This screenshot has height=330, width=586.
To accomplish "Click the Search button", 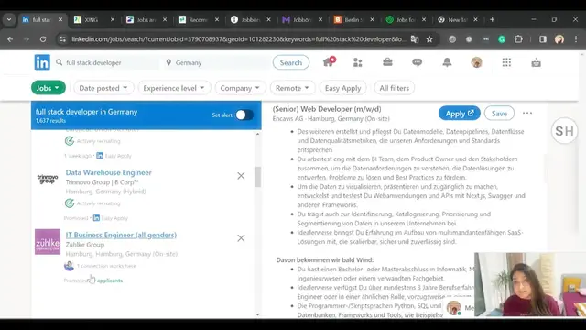I will (291, 62).
